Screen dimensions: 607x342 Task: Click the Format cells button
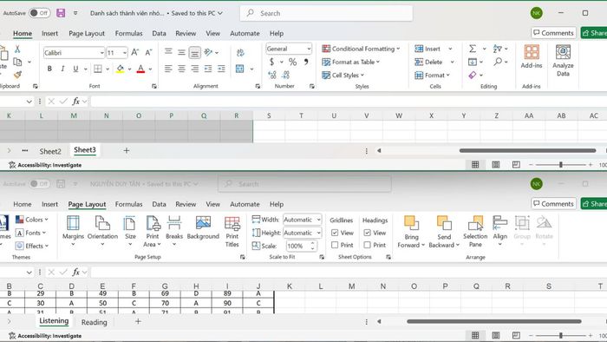[433, 76]
